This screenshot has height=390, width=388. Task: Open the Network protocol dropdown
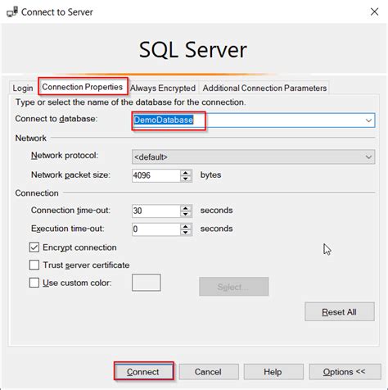[x=368, y=157]
